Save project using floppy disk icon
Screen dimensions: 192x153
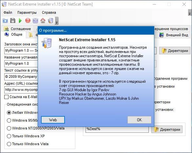pyautogui.click(x=13, y=21)
